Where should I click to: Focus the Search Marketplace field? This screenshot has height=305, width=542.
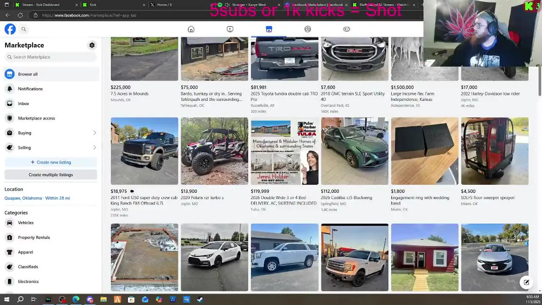click(x=51, y=57)
